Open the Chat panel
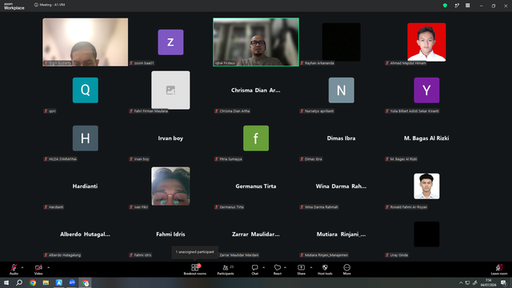The width and height of the screenshot is (512, 288). click(x=254, y=270)
